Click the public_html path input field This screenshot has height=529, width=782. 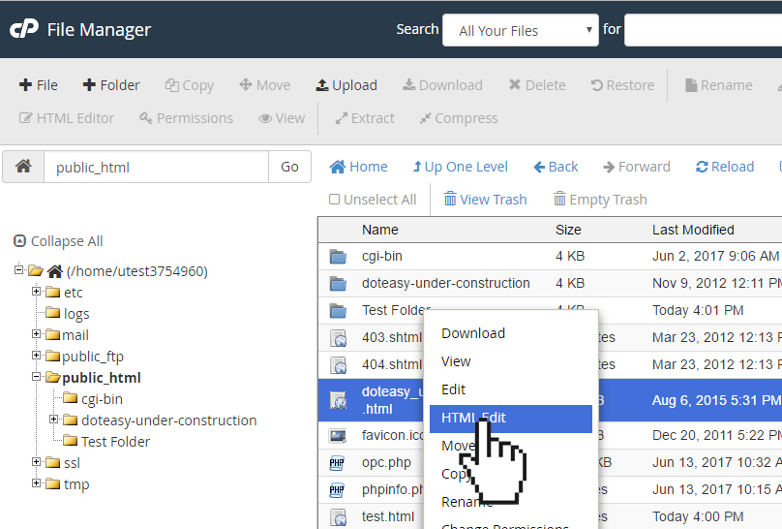156,167
